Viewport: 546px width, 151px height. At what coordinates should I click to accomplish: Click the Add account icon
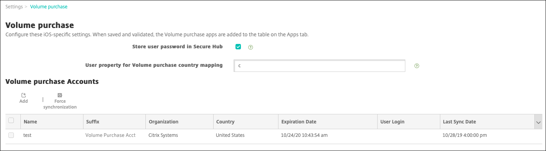[24, 95]
